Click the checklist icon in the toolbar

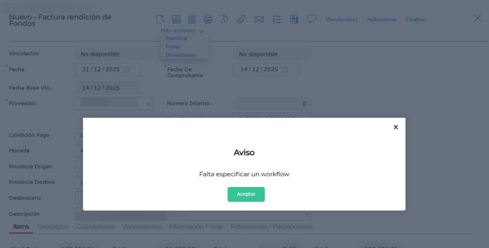coord(276,19)
